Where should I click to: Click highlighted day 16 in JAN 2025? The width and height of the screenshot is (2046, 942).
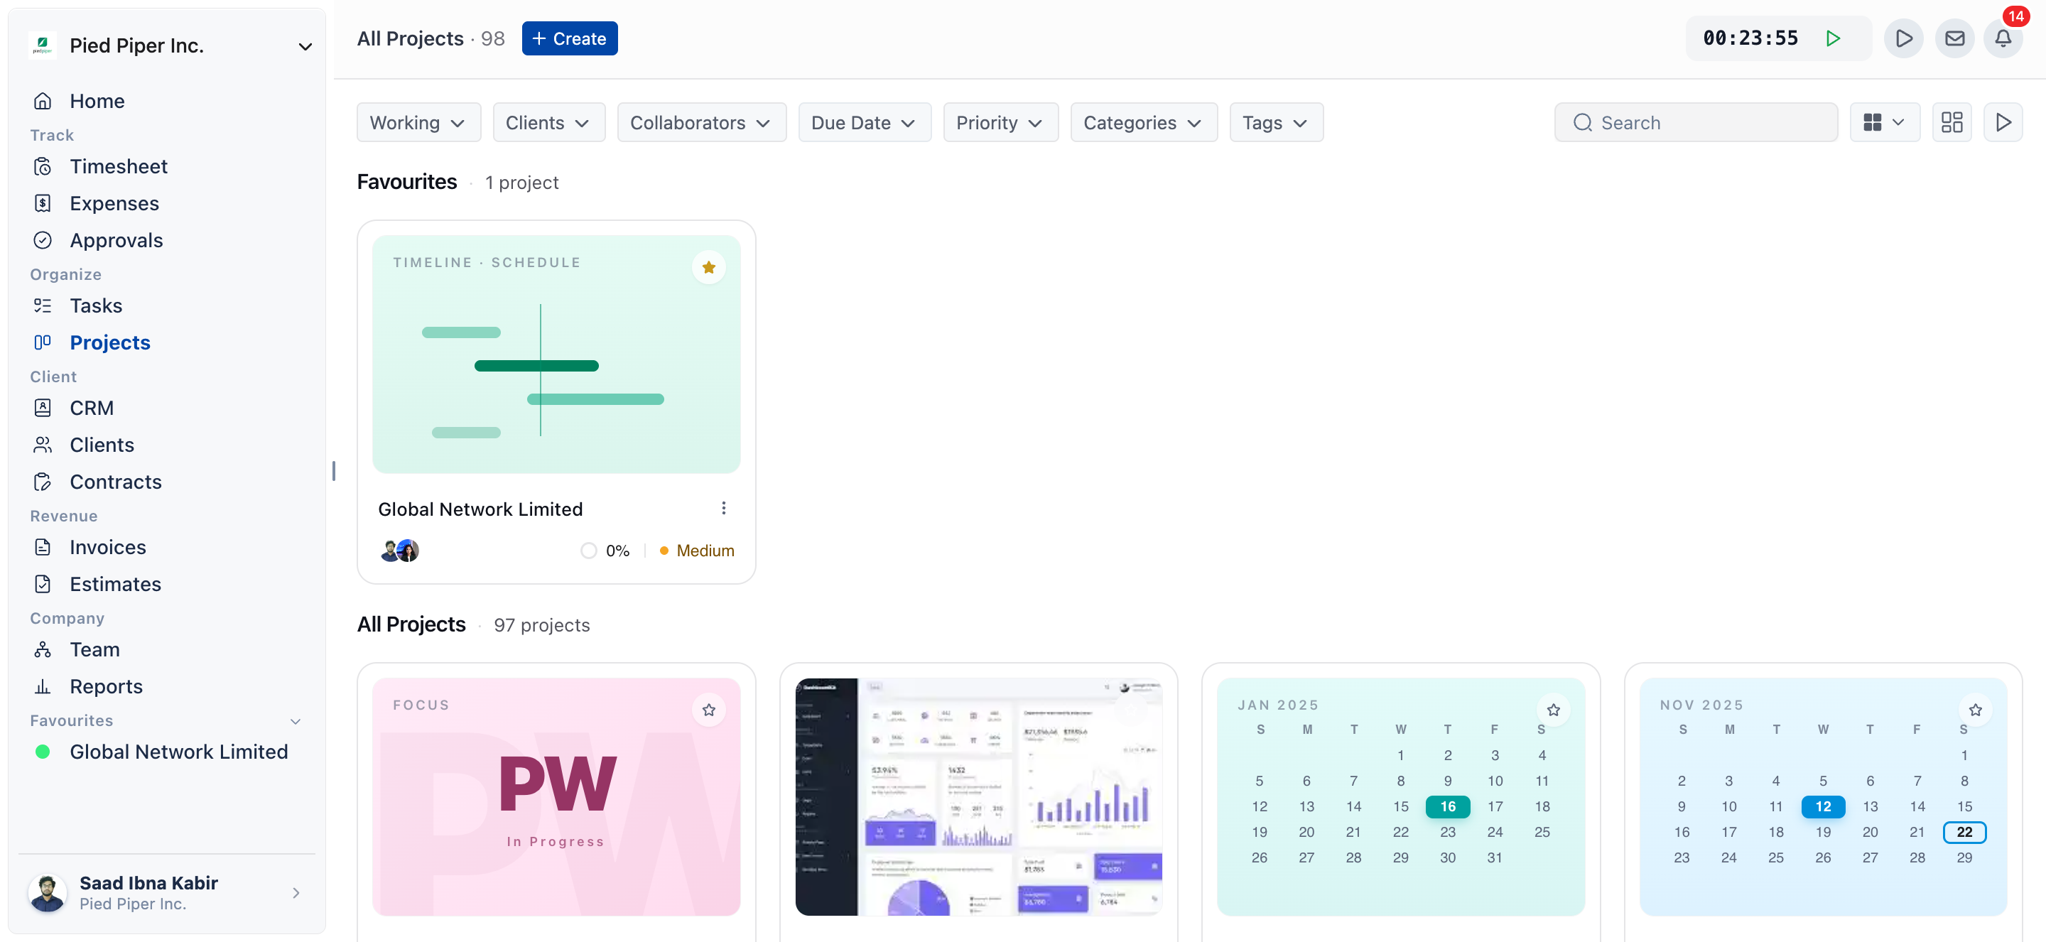[x=1447, y=806]
